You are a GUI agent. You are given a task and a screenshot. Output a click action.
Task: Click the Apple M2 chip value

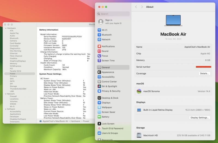point(205,54)
